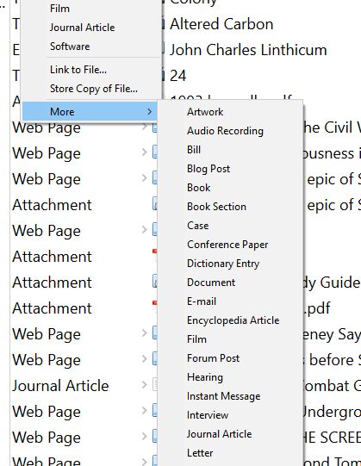Choose Dictionary Entry item type
This screenshot has width=361, height=466.
pyautogui.click(x=223, y=264)
